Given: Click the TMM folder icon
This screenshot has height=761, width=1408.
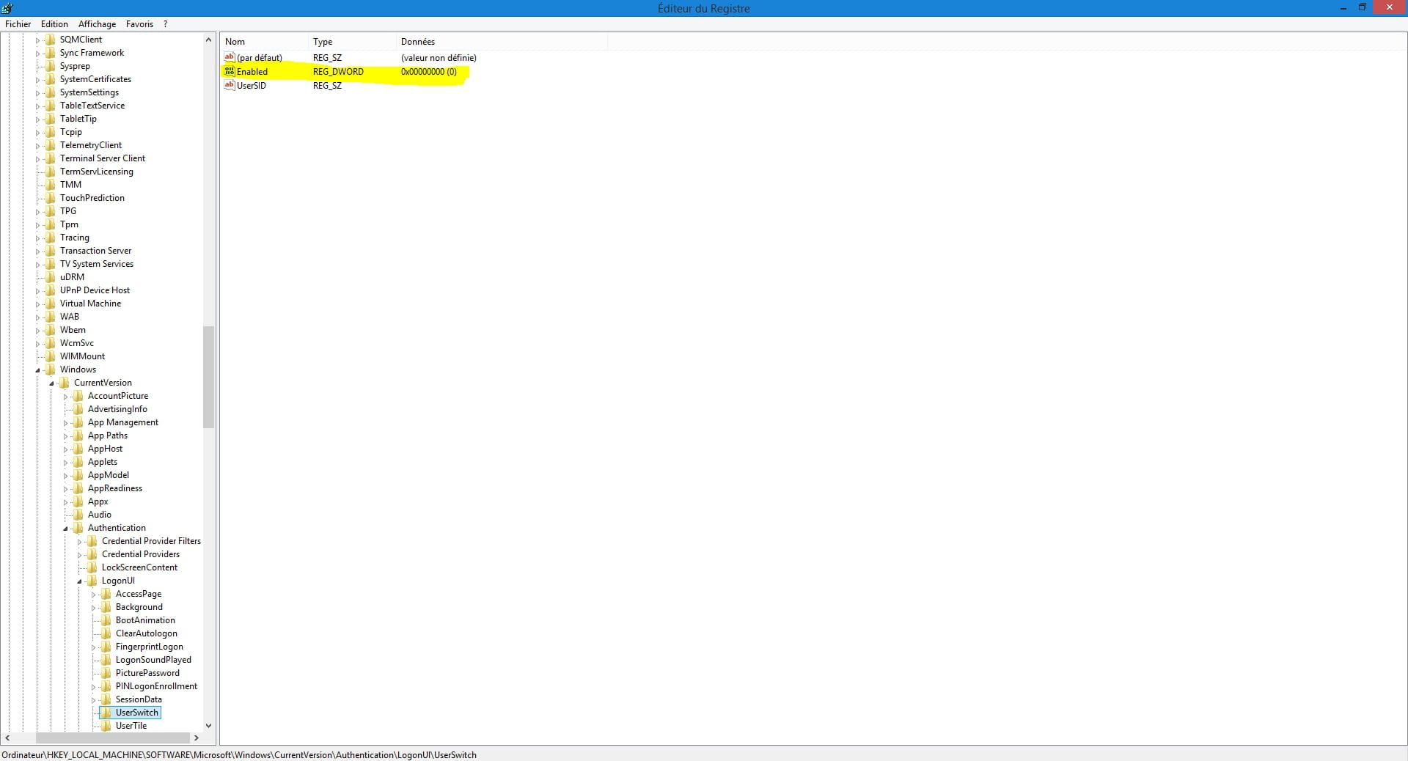Looking at the screenshot, I should pos(50,185).
